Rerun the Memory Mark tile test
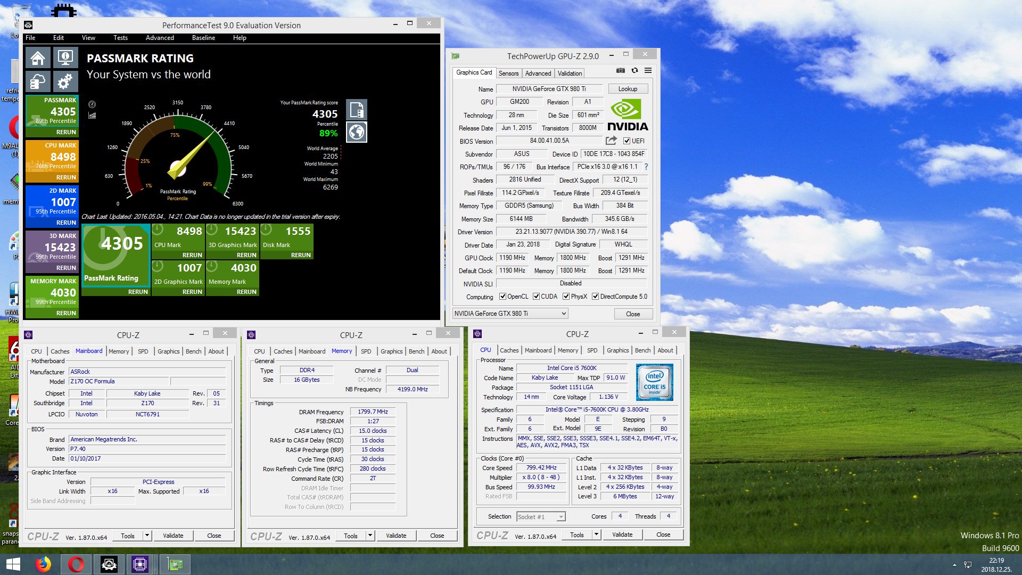The height and width of the screenshot is (575, 1022). tap(246, 292)
